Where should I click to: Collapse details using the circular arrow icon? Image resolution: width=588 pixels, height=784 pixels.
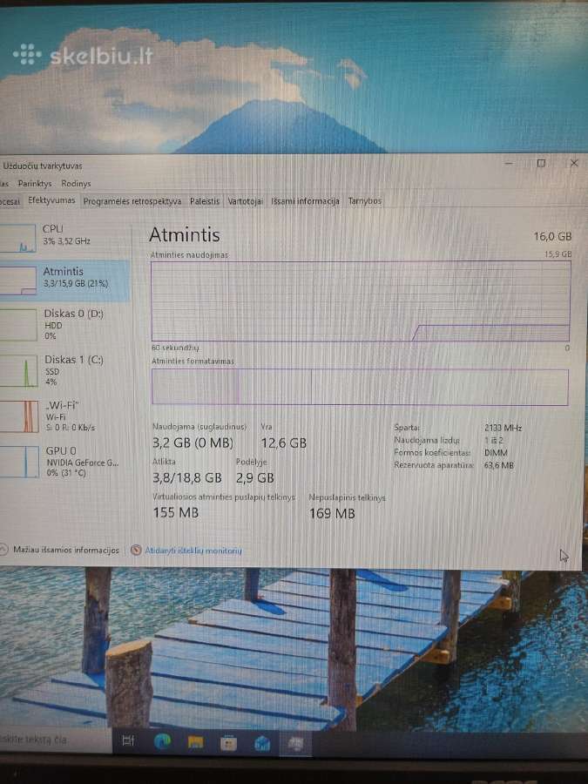3,549
